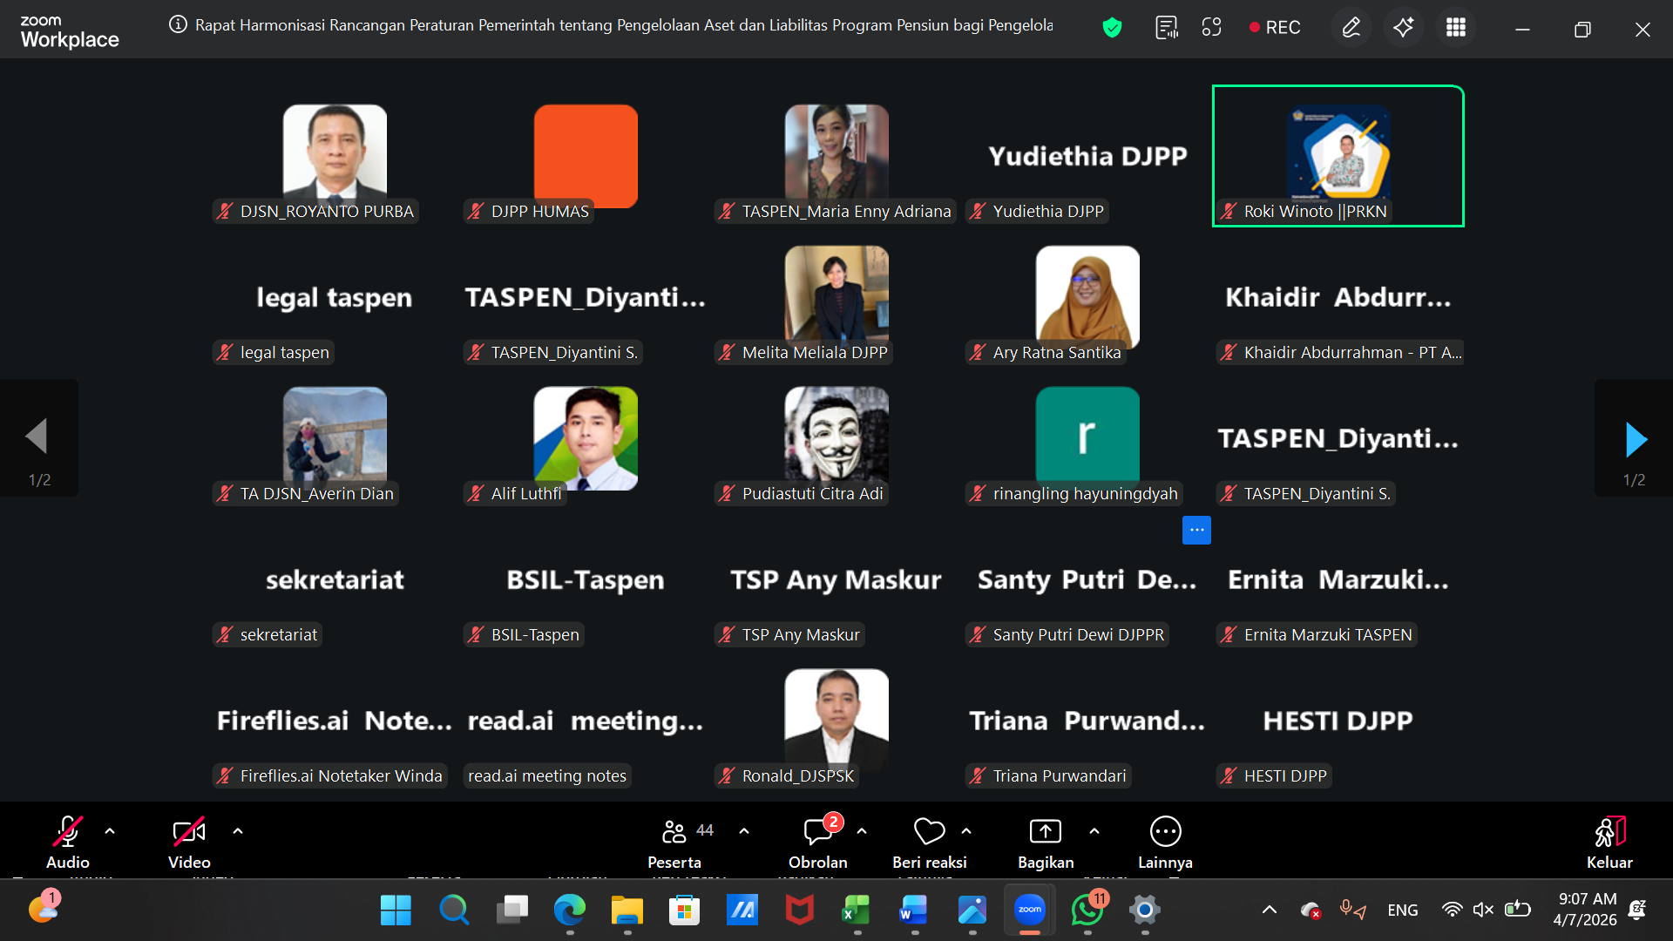The height and width of the screenshot is (941, 1673).
Task: Expand video options chevron
Action: pos(238,831)
